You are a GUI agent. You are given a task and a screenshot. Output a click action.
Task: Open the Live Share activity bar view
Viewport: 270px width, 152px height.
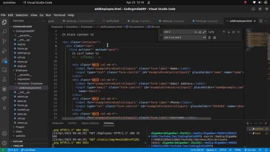[4, 98]
